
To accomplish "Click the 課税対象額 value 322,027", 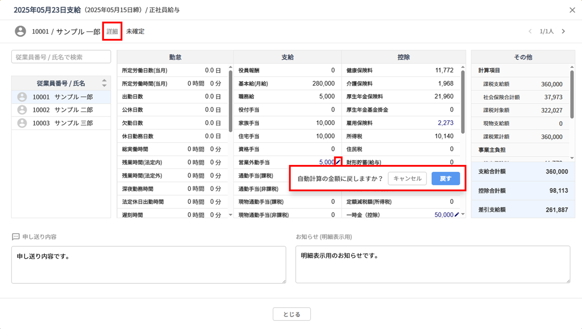I will (x=552, y=111).
